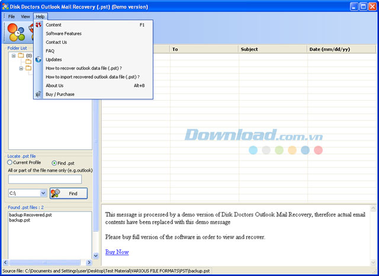Click the colorful circles toolbar icon
379x276 pixels.
click(x=15, y=33)
